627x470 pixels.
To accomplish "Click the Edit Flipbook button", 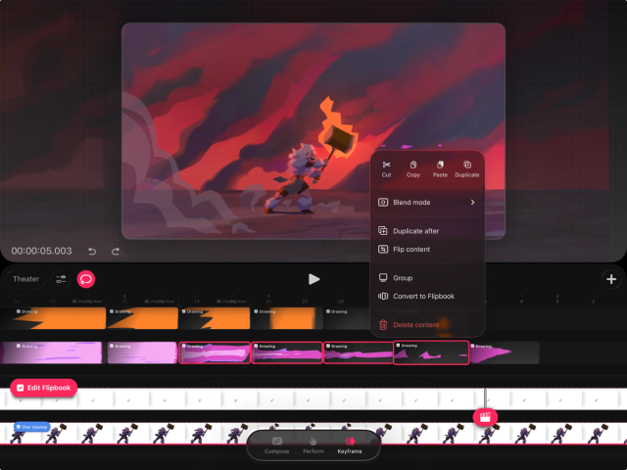I will click(43, 388).
